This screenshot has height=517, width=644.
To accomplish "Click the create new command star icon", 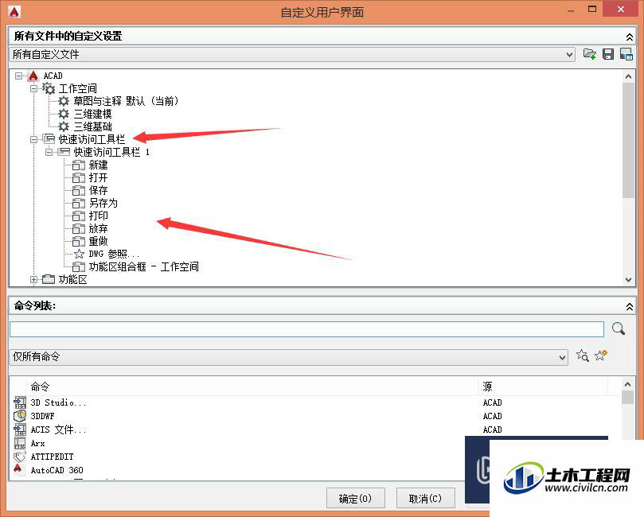I will [x=601, y=356].
